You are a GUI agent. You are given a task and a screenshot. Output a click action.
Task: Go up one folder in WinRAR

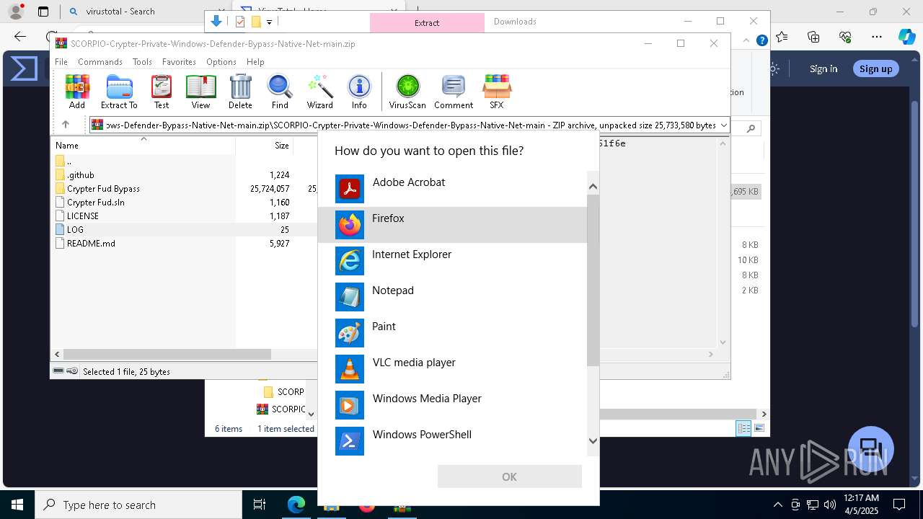point(66,125)
